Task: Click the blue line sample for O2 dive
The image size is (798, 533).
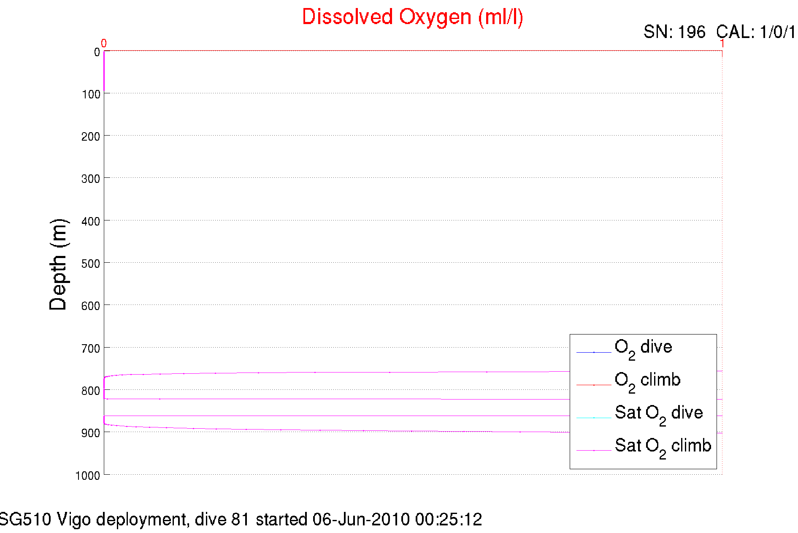Action: pyautogui.click(x=594, y=352)
